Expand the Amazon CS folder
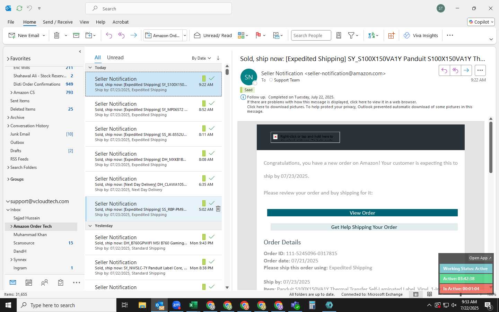This screenshot has width=499, height=312. coord(11,93)
